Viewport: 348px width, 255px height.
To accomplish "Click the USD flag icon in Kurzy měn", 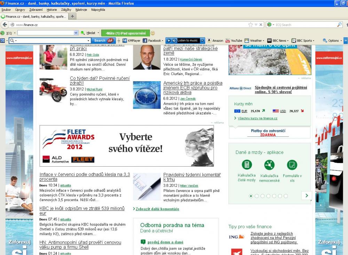I will [x=276, y=111].
